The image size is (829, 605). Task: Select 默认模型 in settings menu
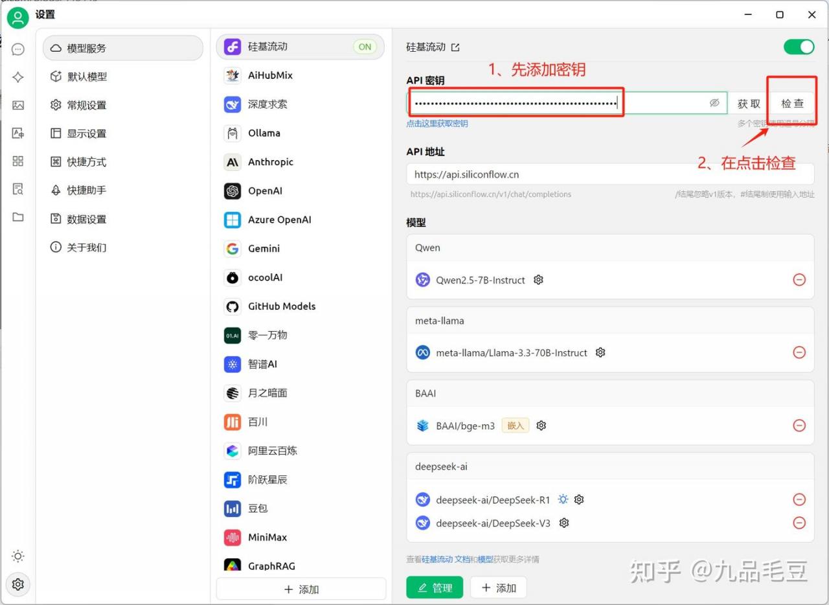(x=123, y=76)
